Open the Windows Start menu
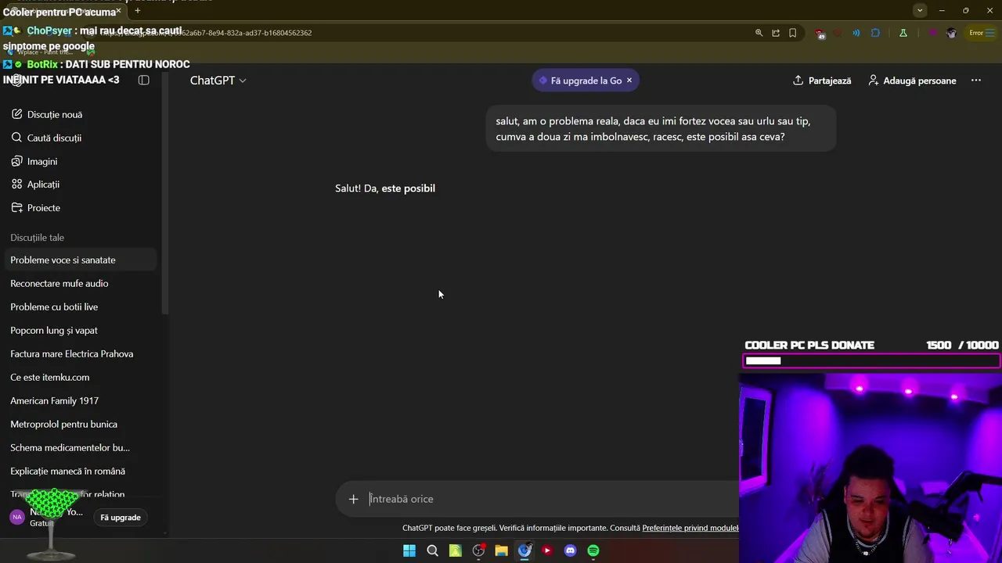 (409, 550)
